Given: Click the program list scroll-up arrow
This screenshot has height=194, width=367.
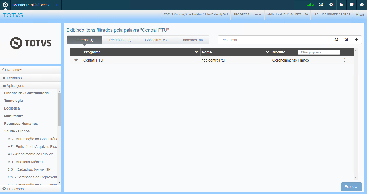Looking at the screenshot, I should pos(356,51).
